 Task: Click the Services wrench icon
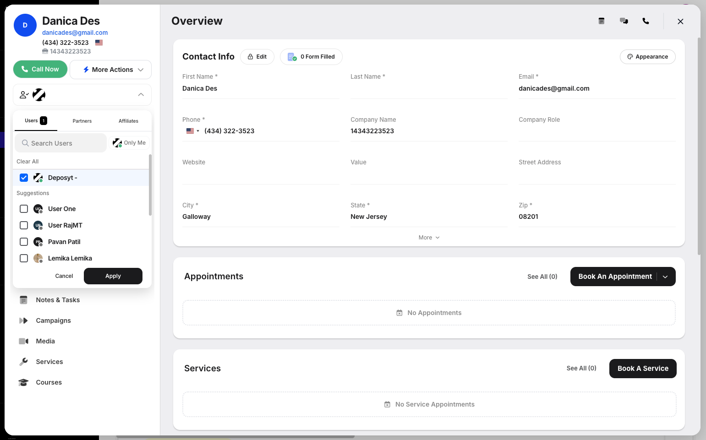[x=23, y=362]
